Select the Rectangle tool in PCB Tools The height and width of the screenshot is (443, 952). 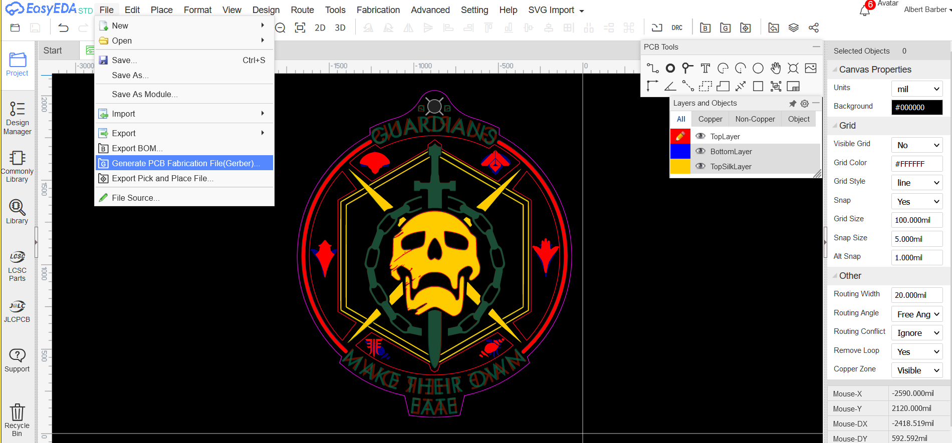[x=758, y=86]
